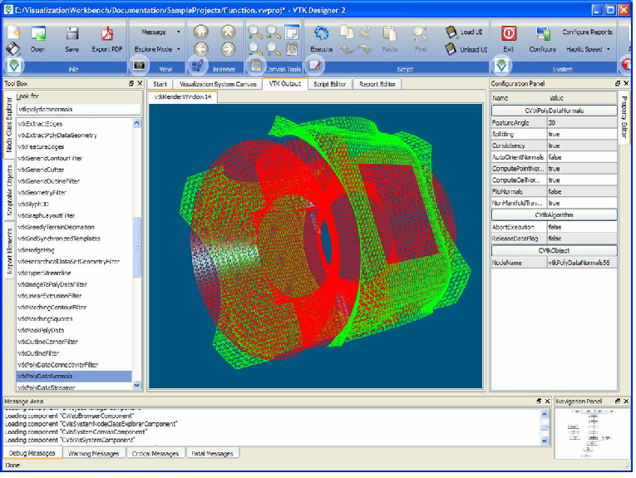Screen dimensions: 636x478
Task: Click the Execute gear icon
Action: tap(321, 33)
